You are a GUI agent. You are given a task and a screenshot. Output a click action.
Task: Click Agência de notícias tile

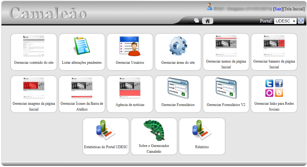[x=130, y=94]
